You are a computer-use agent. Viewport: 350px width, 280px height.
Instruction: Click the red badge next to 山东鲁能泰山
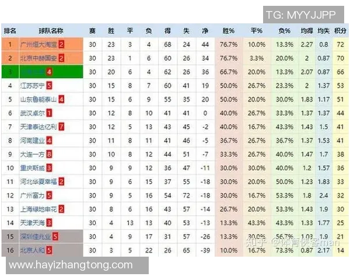tap(61, 99)
